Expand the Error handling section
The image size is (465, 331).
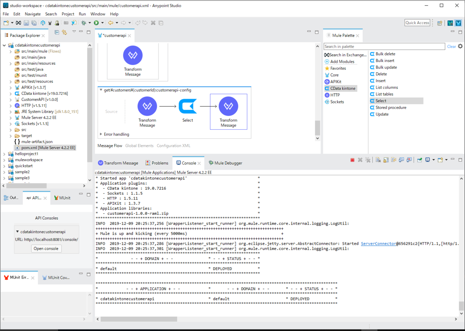[101, 134]
